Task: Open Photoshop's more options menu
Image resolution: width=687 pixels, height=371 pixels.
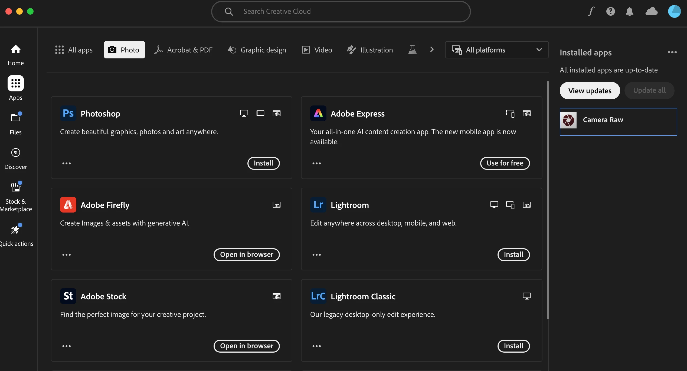Action: (x=66, y=163)
